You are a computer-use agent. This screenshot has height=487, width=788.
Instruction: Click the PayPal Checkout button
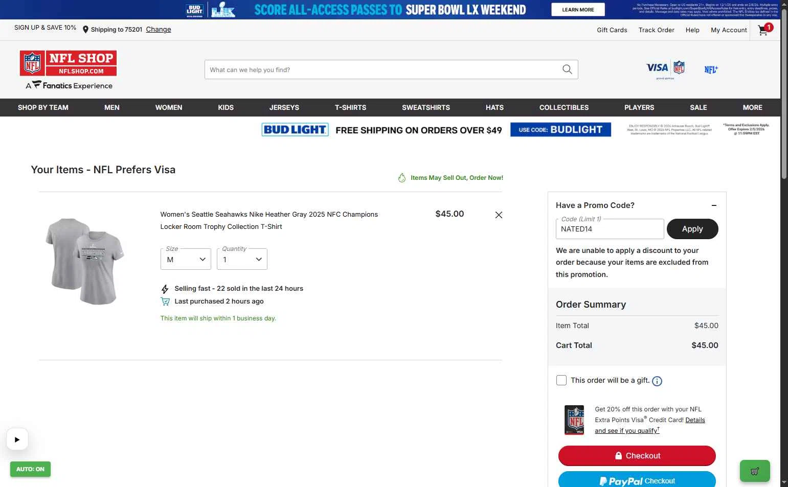pyautogui.click(x=637, y=480)
